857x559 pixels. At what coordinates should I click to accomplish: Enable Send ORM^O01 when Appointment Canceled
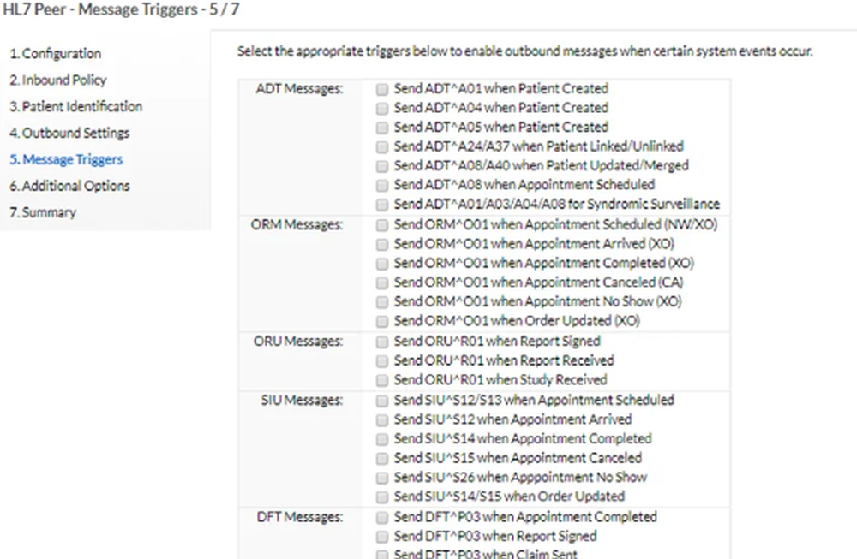381,282
